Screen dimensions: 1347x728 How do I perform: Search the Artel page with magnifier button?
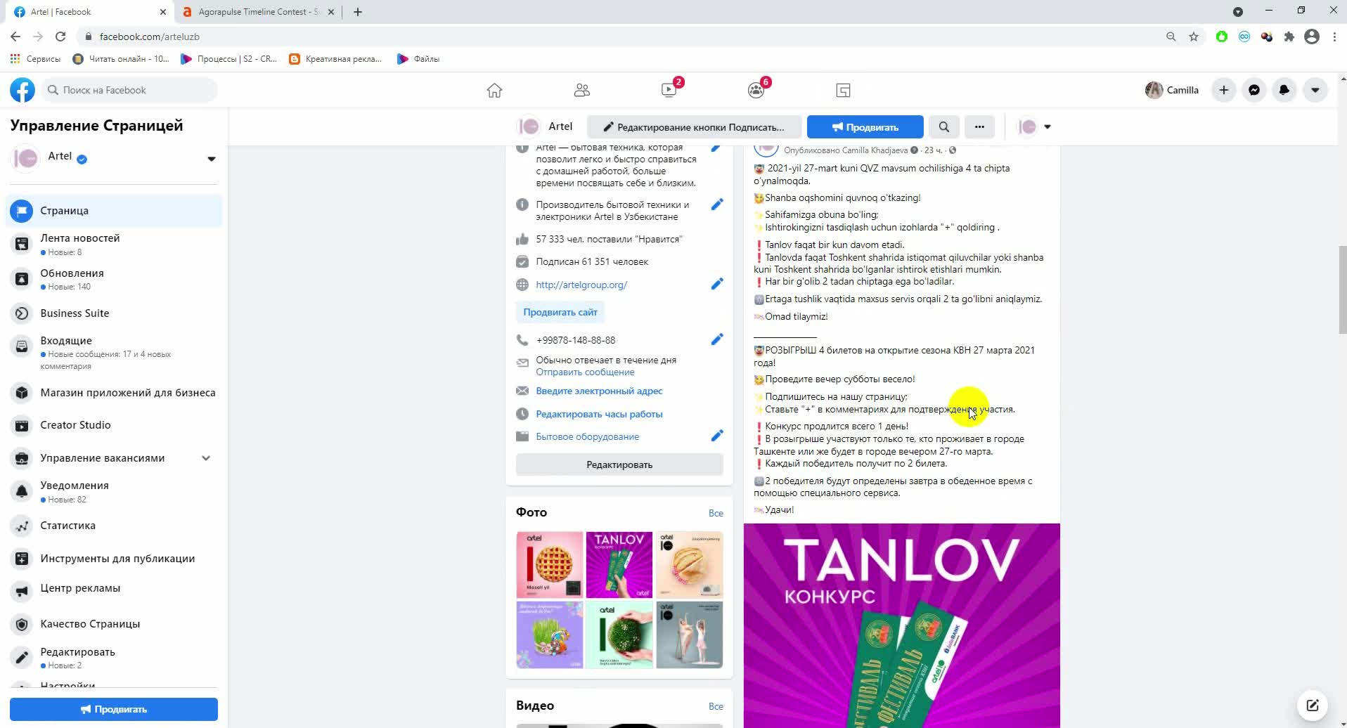pyautogui.click(x=944, y=127)
